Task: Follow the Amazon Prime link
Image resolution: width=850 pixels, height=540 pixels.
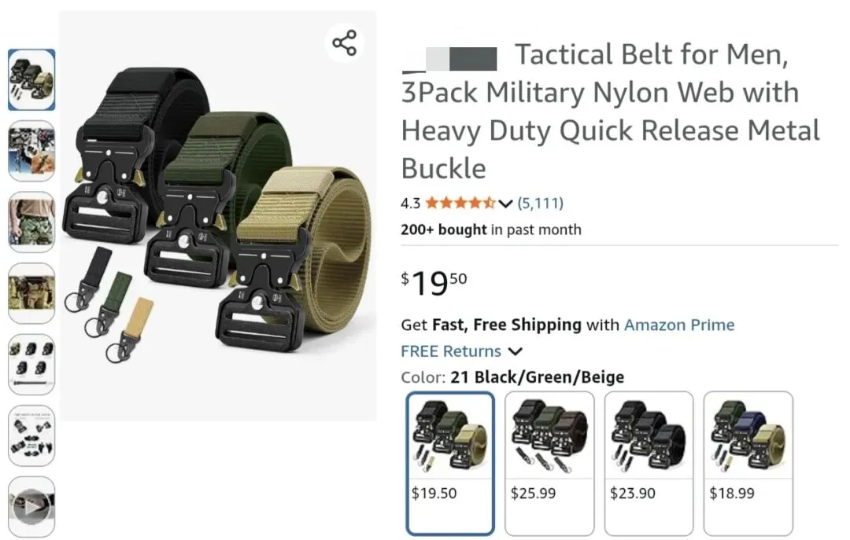Action: 679,325
